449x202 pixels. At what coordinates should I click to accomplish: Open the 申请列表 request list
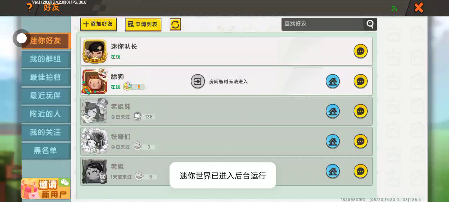click(143, 24)
